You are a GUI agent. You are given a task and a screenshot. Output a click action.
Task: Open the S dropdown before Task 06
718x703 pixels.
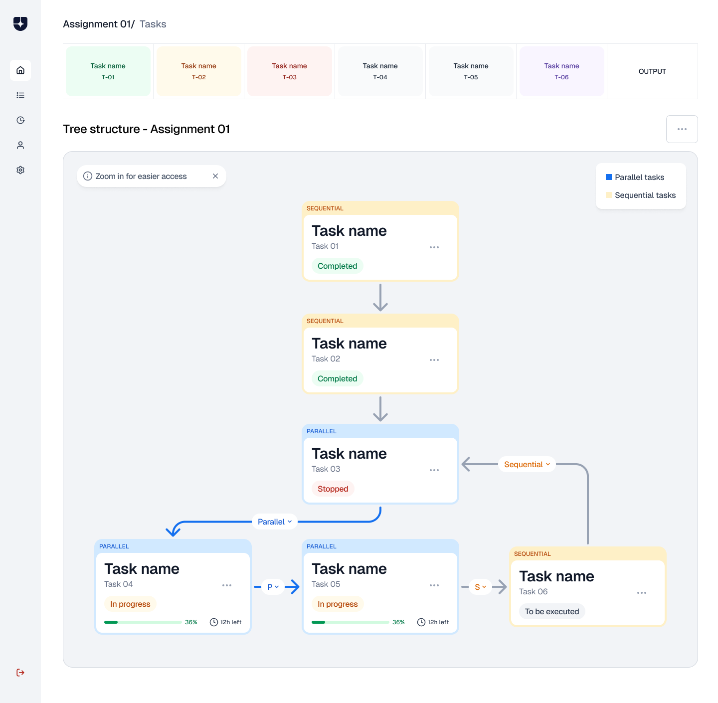click(480, 587)
